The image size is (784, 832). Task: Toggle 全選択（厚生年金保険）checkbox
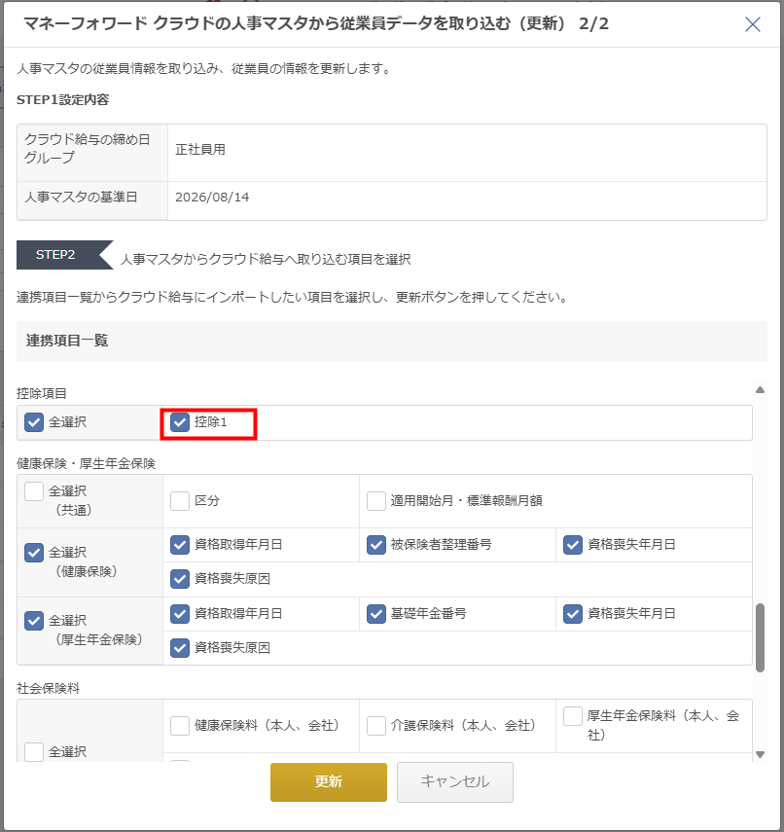pyautogui.click(x=34, y=621)
